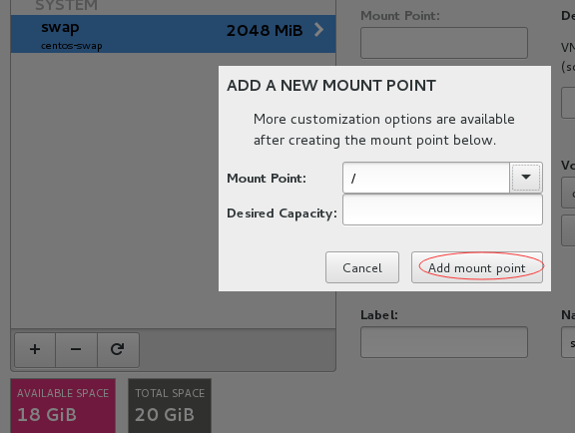Click the chevron arrow on swap row
The image size is (575, 433).
pos(318,29)
